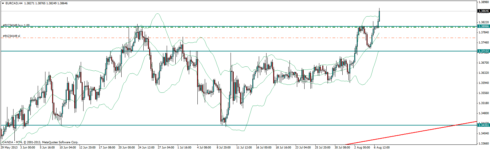
Task: Click the 23 Jul 04:00 time label
Action: (303, 148)
